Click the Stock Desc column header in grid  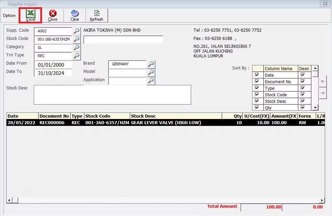pyautogui.click(x=176, y=116)
